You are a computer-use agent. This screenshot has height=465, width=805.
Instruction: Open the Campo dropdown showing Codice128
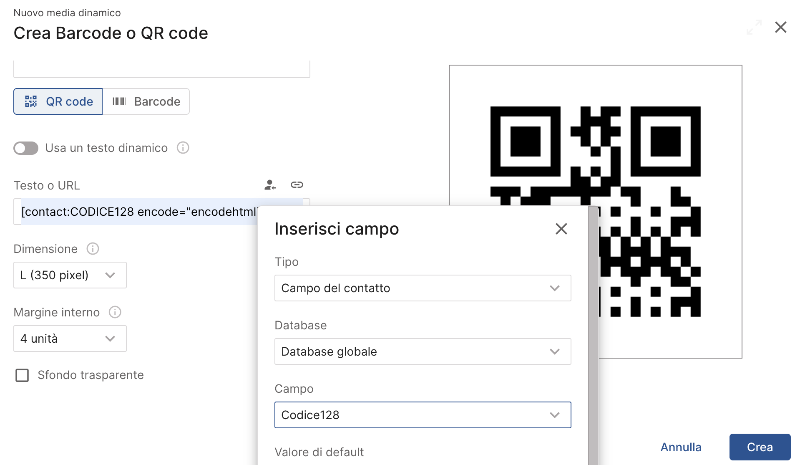point(423,415)
